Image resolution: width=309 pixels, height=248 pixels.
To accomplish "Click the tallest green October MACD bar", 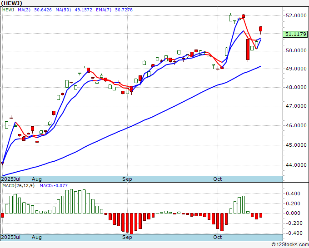I will point(244,204).
